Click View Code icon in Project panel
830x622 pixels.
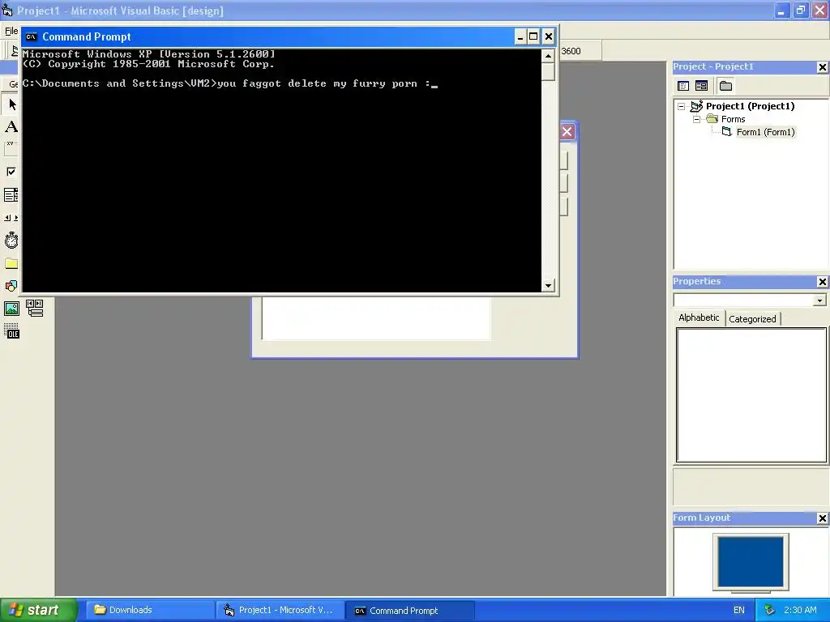click(683, 86)
